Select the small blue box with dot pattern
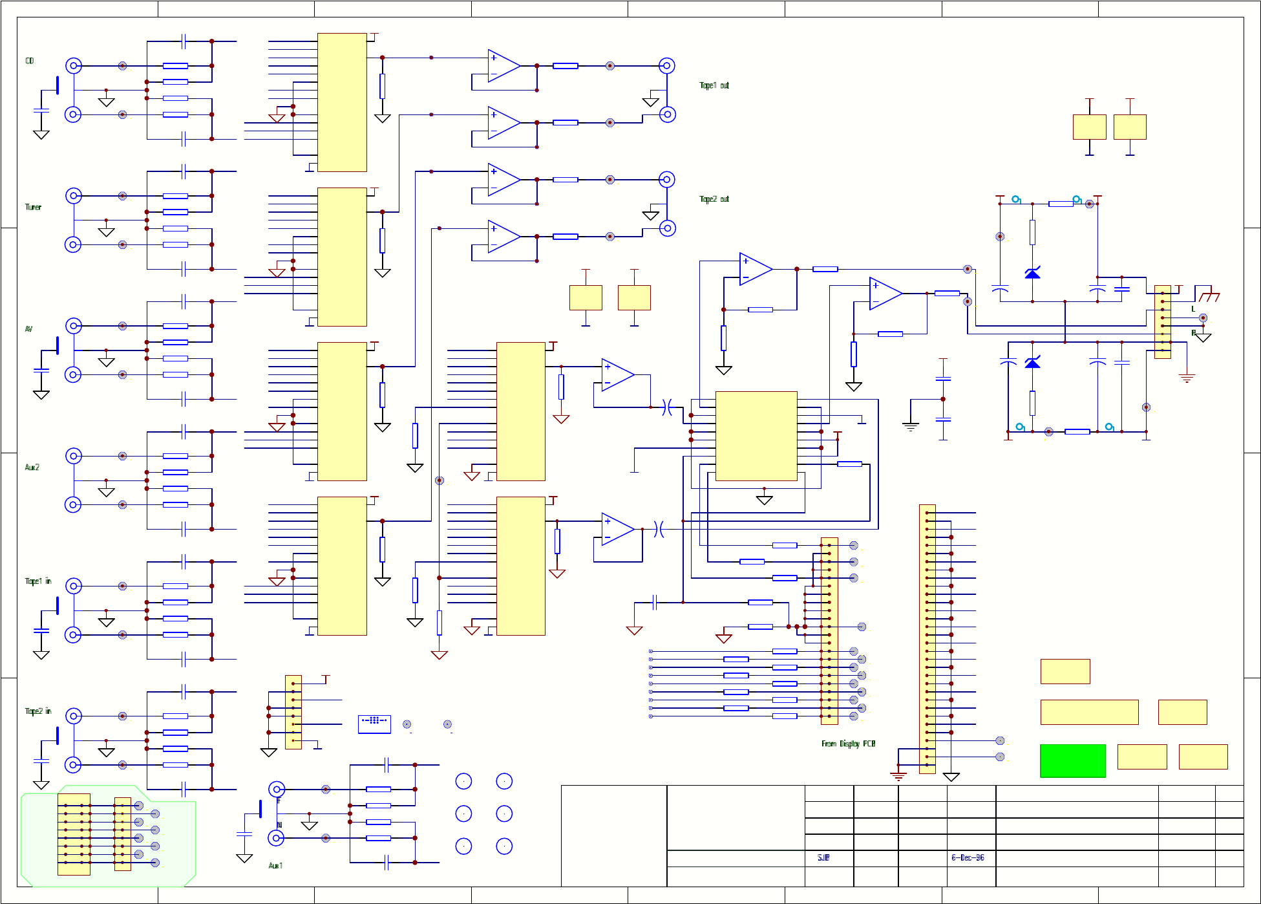1261x904 pixels. [x=374, y=724]
